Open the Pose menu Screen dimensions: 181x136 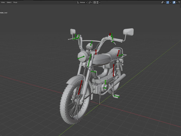coord(15,2)
